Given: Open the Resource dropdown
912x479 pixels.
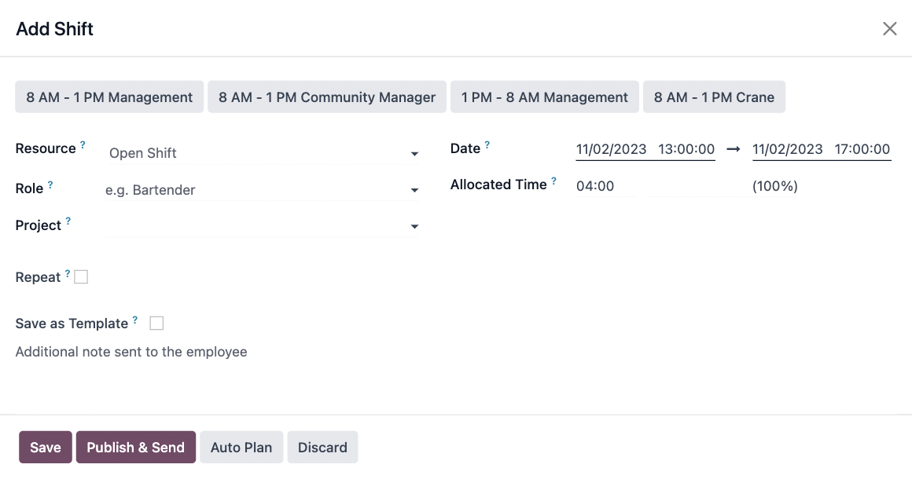Looking at the screenshot, I should (x=414, y=154).
